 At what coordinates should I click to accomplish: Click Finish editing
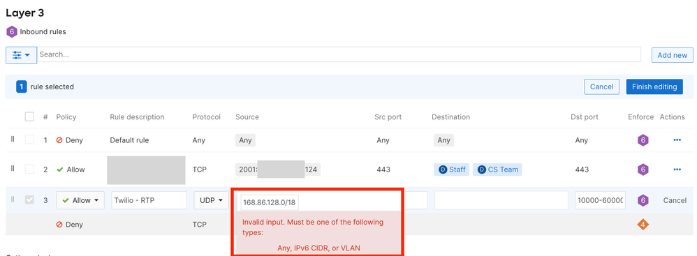654,86
